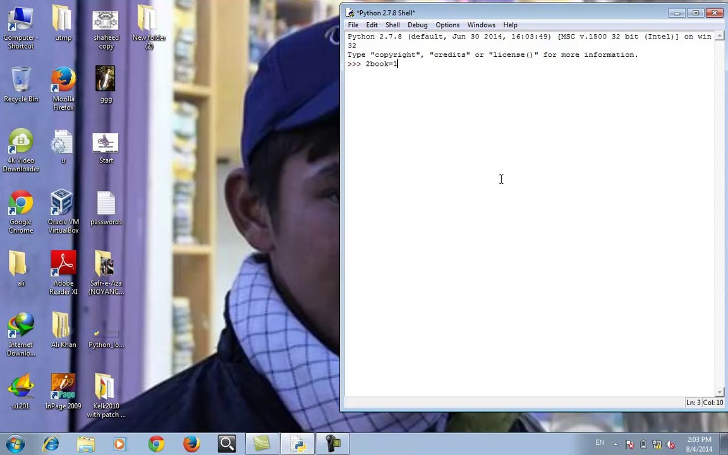728x455 pixels.
Task: Open the Options menu
Action: click(447, 25)
